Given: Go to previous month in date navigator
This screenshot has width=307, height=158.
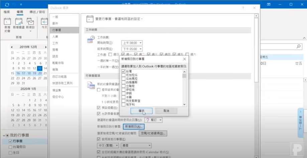Looking at the screenshot, I should tap(12, 47).
